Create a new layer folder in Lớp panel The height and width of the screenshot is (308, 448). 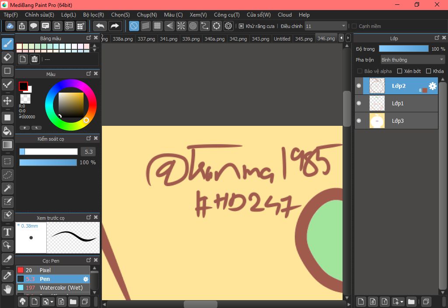tap(411, 301)
